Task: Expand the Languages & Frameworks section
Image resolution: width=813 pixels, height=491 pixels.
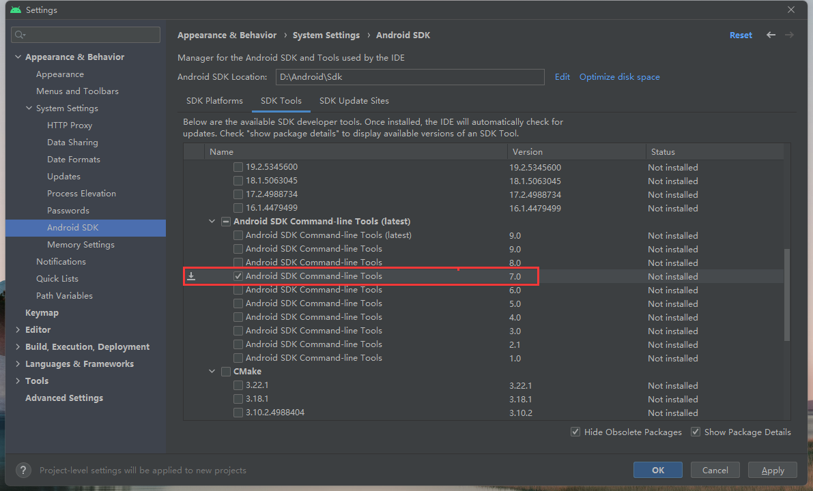Action: click(18, 364)
